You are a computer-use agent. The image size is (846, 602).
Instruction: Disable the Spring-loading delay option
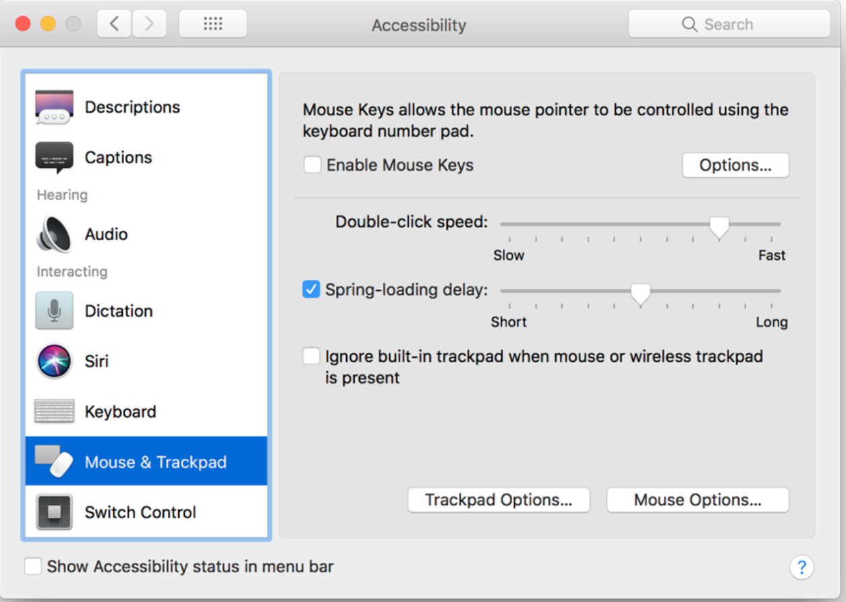311,289
